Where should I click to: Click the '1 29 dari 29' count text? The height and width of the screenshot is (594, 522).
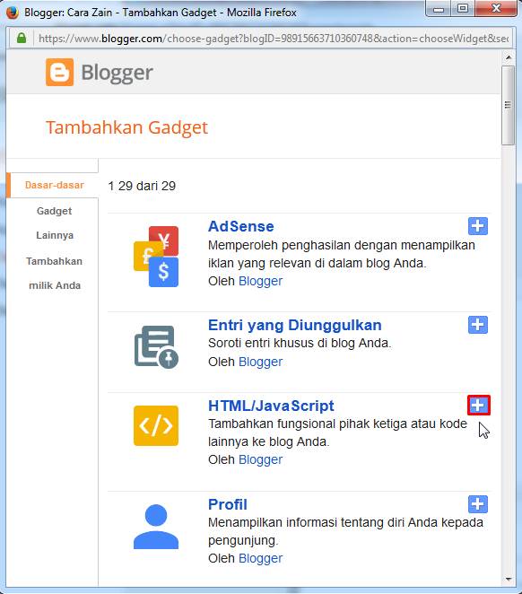tap(142, 186)
